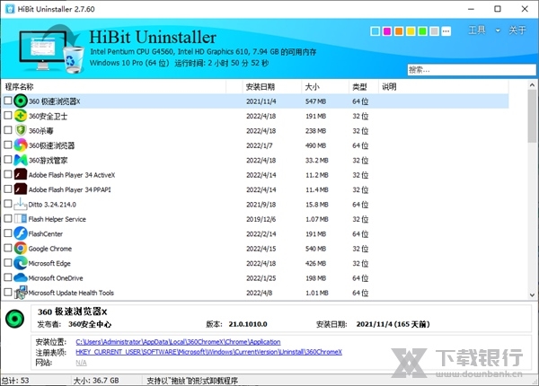
Task: Click the Microsoft Edge program icon
Action: point(20,263)
